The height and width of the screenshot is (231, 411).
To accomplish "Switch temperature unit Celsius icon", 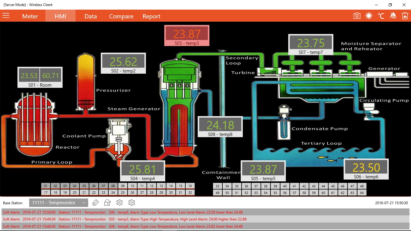I will click(381, 16).
